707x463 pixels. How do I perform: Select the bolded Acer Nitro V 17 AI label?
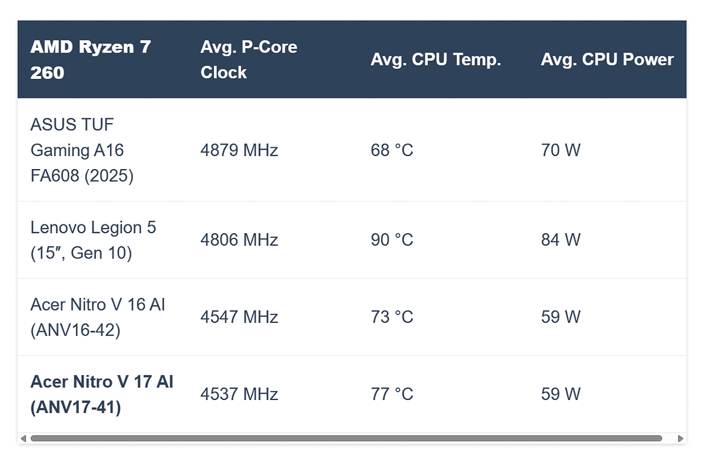coord(101,393)
